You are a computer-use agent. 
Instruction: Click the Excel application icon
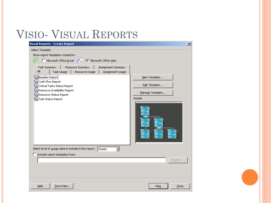[x=36, y=61]
